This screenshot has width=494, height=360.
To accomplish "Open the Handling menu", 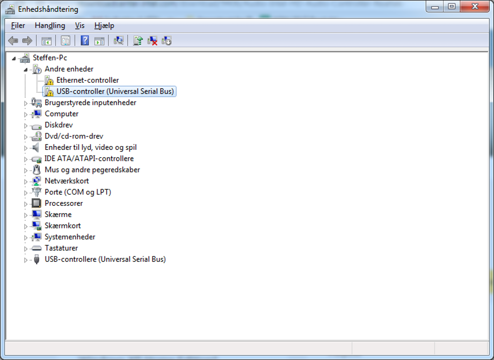I will 49,25.
